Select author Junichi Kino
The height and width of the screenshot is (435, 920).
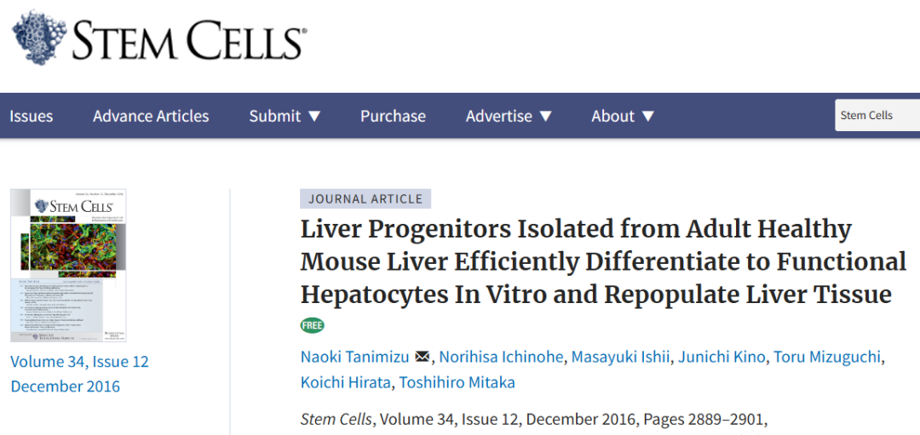[722, 357]
